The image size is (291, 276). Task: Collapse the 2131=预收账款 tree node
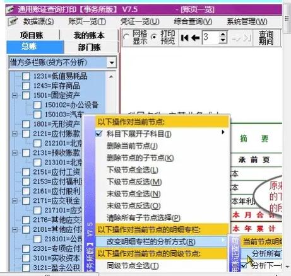coord(15,152)
